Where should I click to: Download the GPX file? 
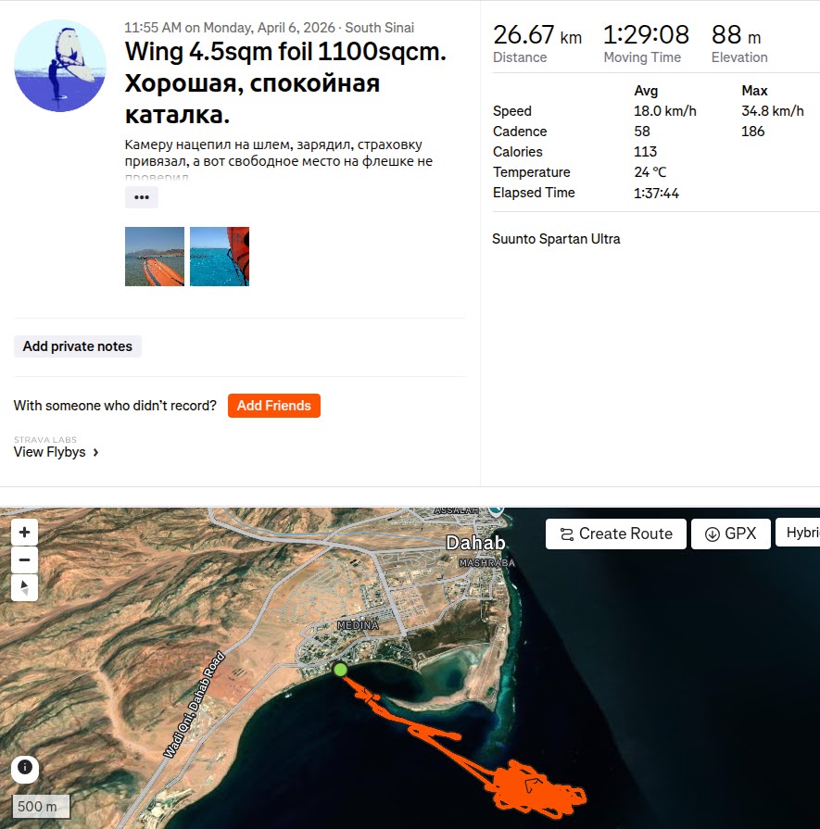pos(731,534)
